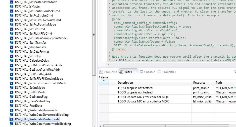Image resolution: width=236 pixels, height=127 pixels.
Task: Click the icon beside DSPI_HAL_SetFlushFifoCmd
Action: coord(12,34)
